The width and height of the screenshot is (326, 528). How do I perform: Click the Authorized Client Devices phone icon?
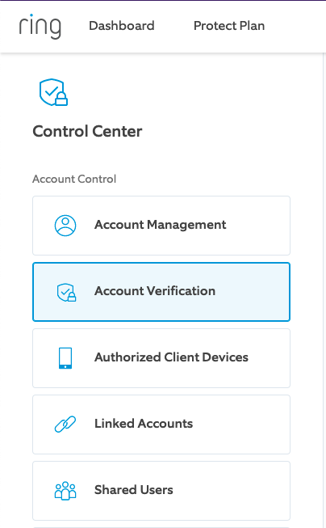tap(65, 358)
